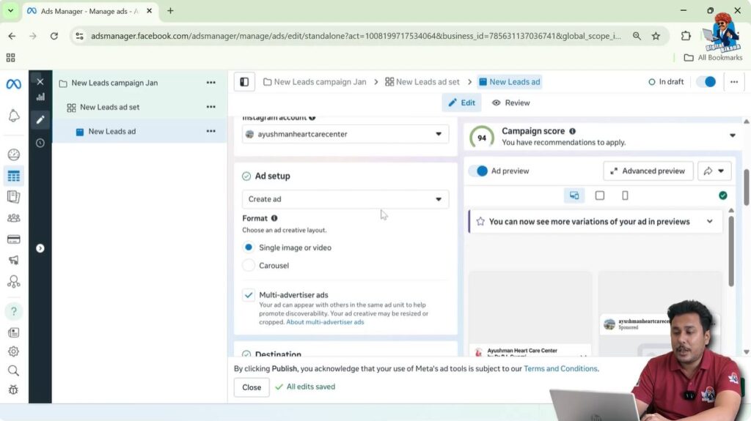Open Search magnifier in left sidebar
Image resolution: width=751 pixels, height=421 pixels.
(13, 370)
